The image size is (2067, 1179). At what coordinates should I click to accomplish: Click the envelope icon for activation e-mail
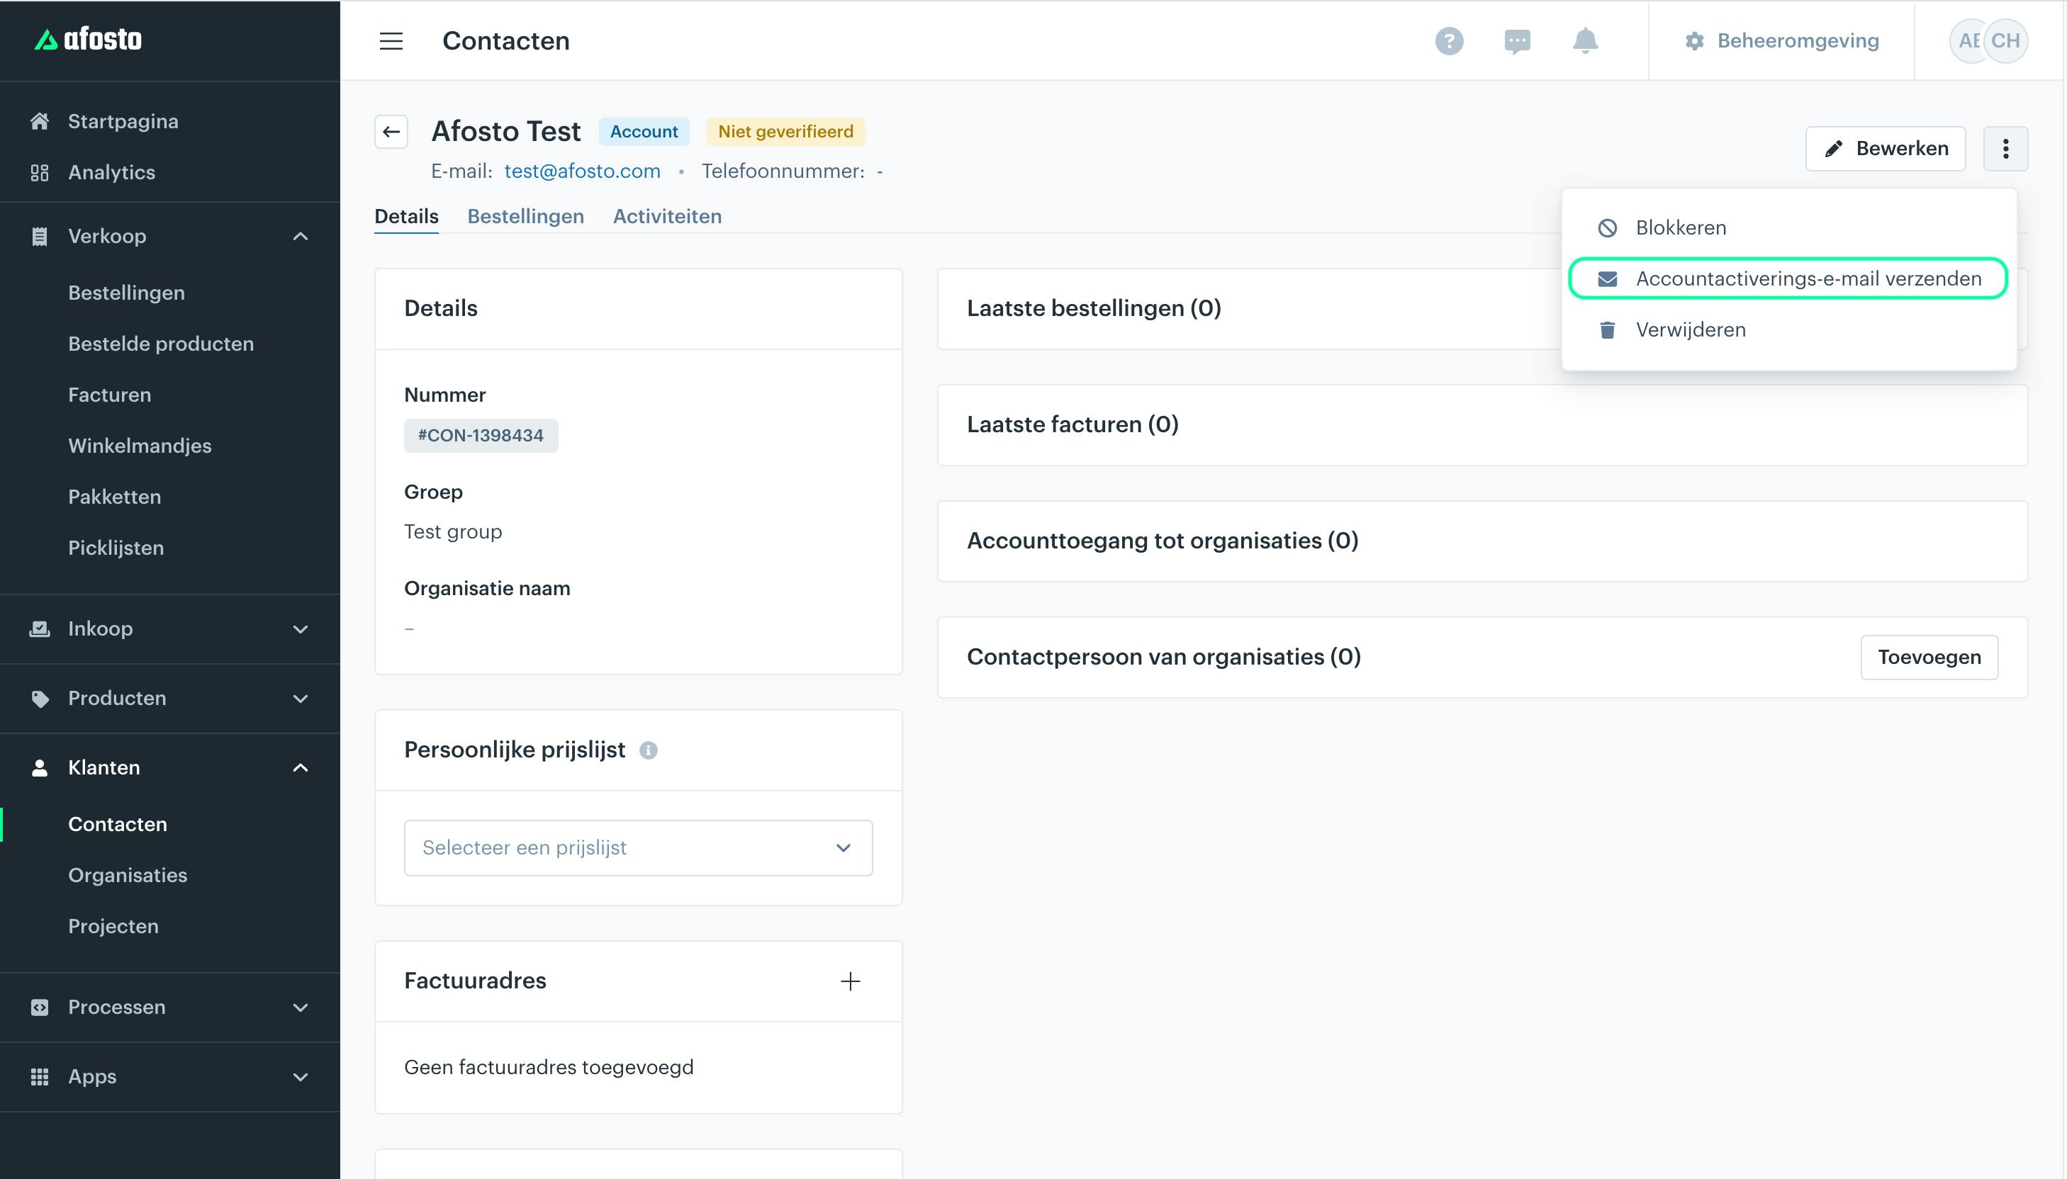(x=1608, y=279)
